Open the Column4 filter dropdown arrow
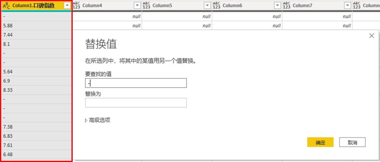This screenshot has height=162, width=380. pos(137,5)
